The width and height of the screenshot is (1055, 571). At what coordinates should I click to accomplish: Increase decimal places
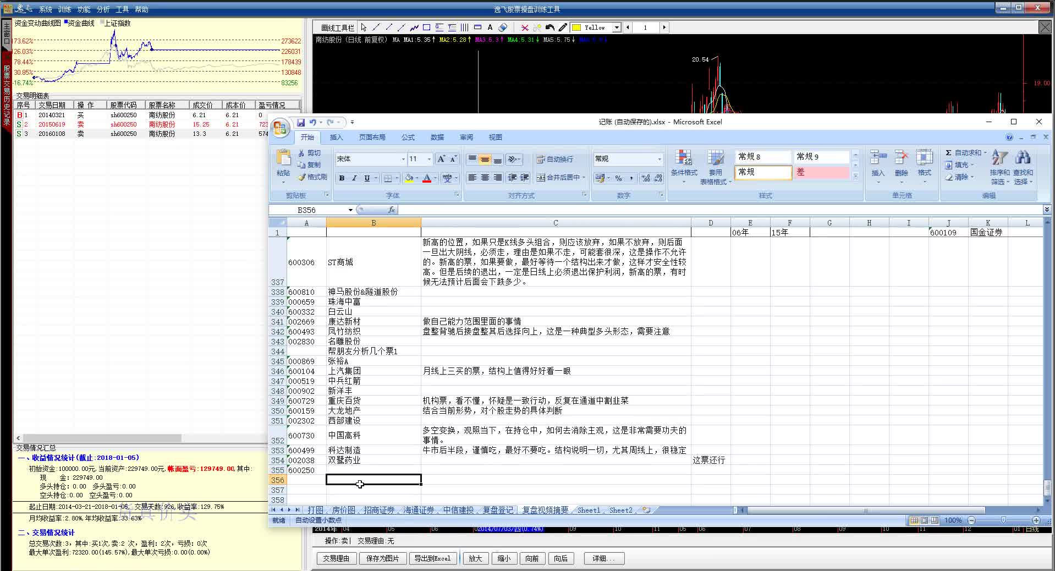(x=645, y=178)
